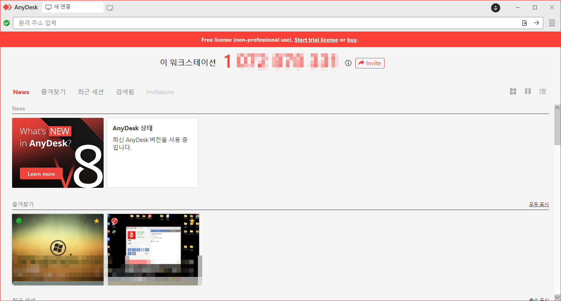The width and height of the screenshot is (561, 301).
Task: Click the Invite button
Action: pos(370,63)
